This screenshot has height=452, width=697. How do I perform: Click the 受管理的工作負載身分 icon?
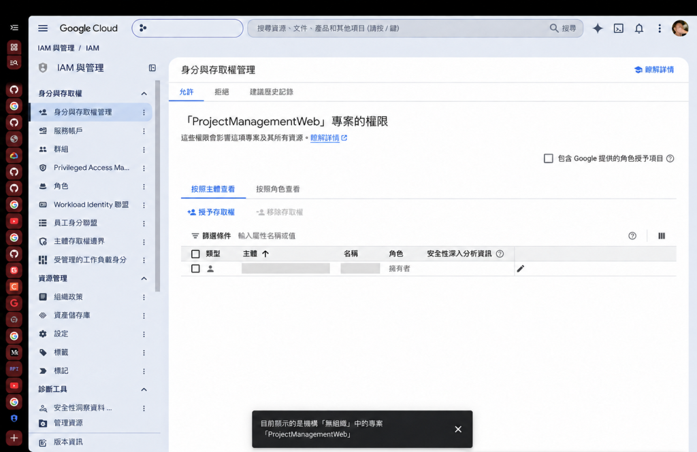pos(43,260)
